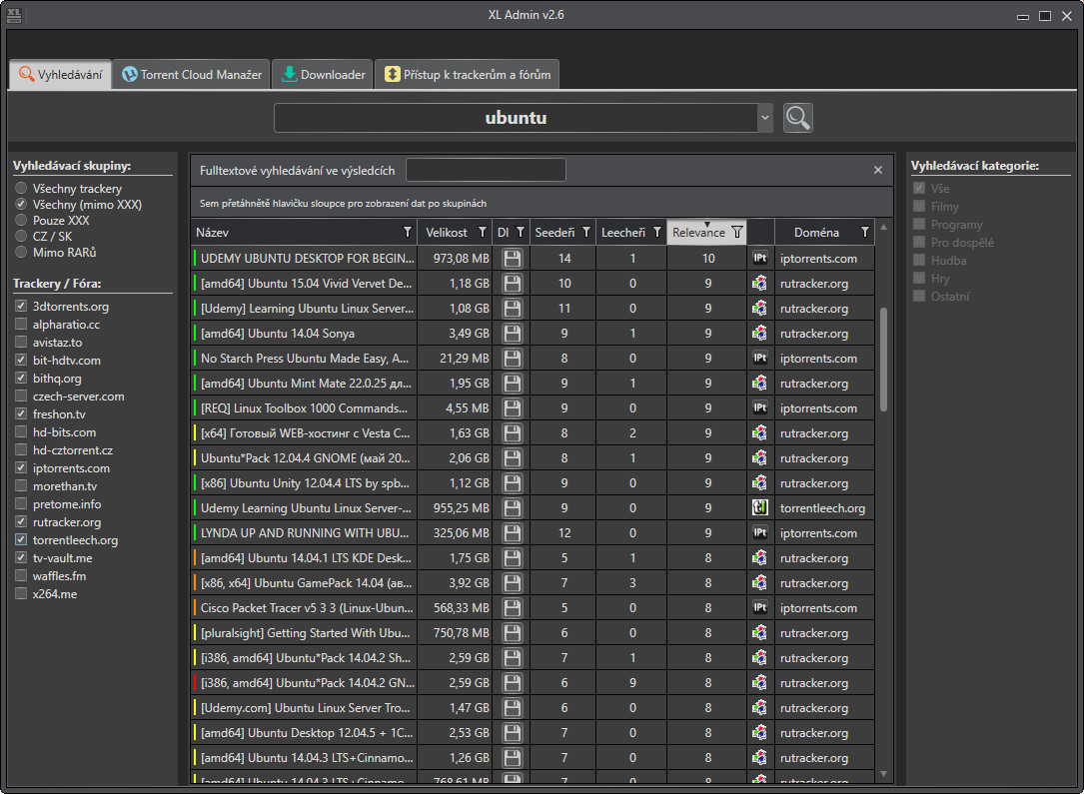Enable alpharatio.cc tracker checkbox
Screen dimensions: 1084x794
pyautogui.click(x=21, y=325)
